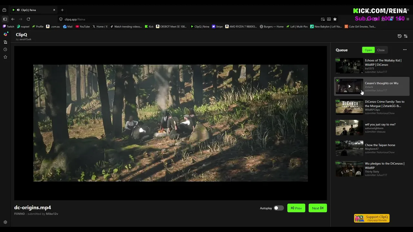Viewport: 413px width, 232px height.
Task: Open the browser sidebar Copilot icon
Action: (5, 34)
